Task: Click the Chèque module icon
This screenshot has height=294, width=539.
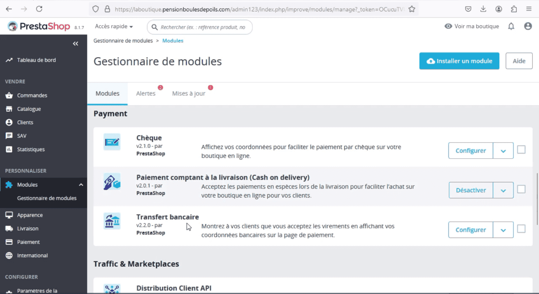Action: point(112,142)
